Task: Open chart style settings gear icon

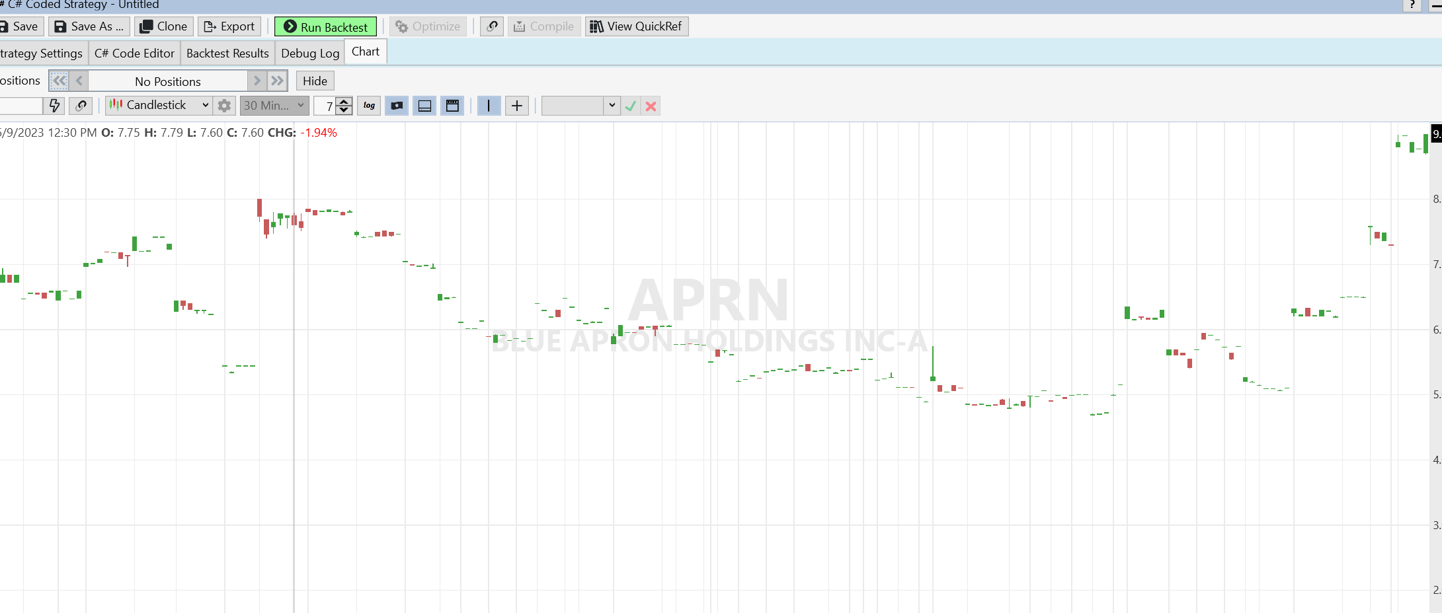Action: click(225, 106)
